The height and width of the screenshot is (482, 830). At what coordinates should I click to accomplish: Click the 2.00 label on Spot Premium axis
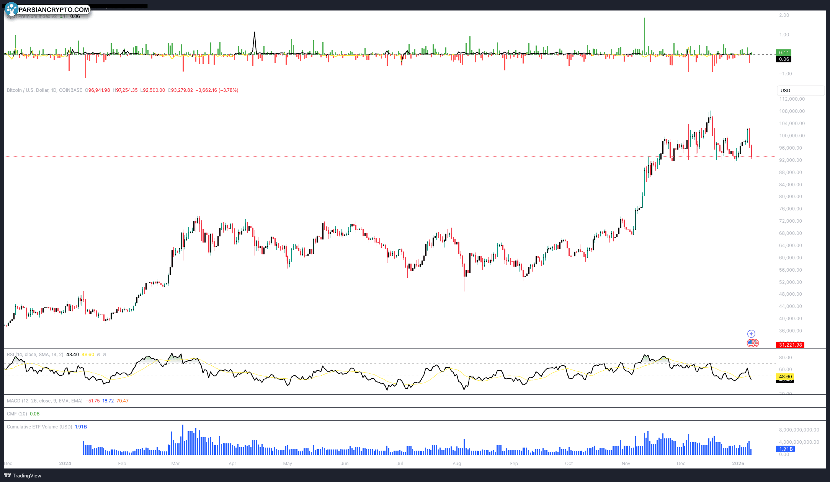(784, 15)
